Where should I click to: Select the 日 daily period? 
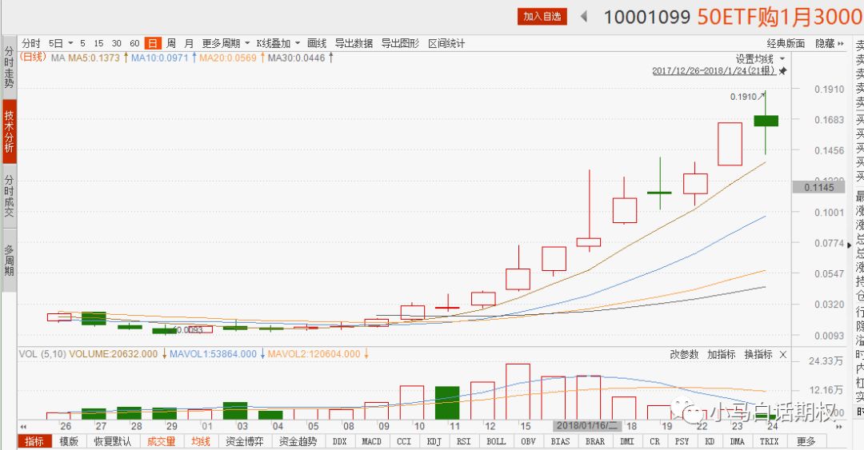tap(151, 43)
